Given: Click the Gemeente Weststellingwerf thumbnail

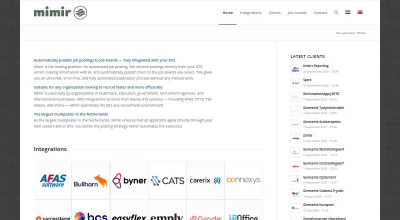Looking at the screenshot, I should 295,152.
